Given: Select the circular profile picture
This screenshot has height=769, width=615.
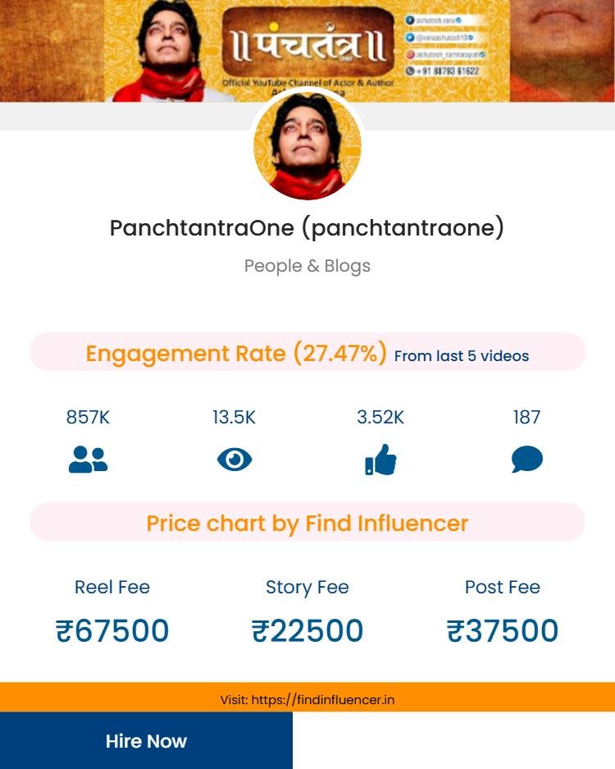Looking at the screenshot, I should [307, 146].
